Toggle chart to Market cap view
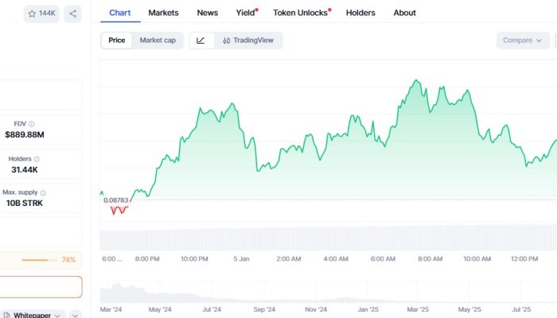This screenshot has height=318, width=557. [x=158, y=41]
